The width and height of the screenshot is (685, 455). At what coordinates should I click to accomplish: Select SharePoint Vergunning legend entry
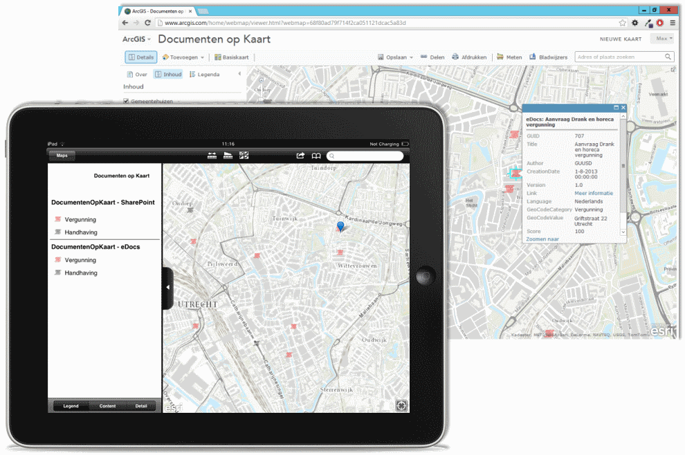click(75, 220)
